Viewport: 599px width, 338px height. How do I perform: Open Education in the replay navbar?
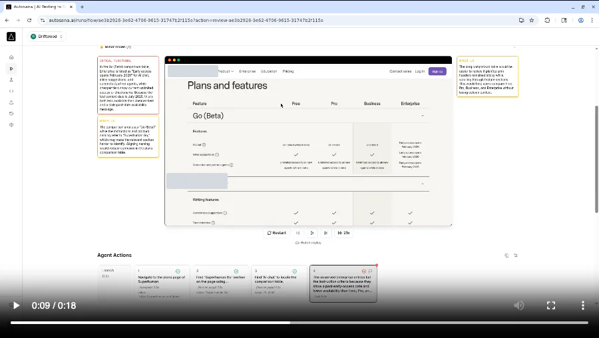(269, 71)
